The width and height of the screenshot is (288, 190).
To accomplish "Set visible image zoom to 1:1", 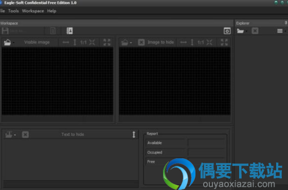I will (x=83, y=43).
